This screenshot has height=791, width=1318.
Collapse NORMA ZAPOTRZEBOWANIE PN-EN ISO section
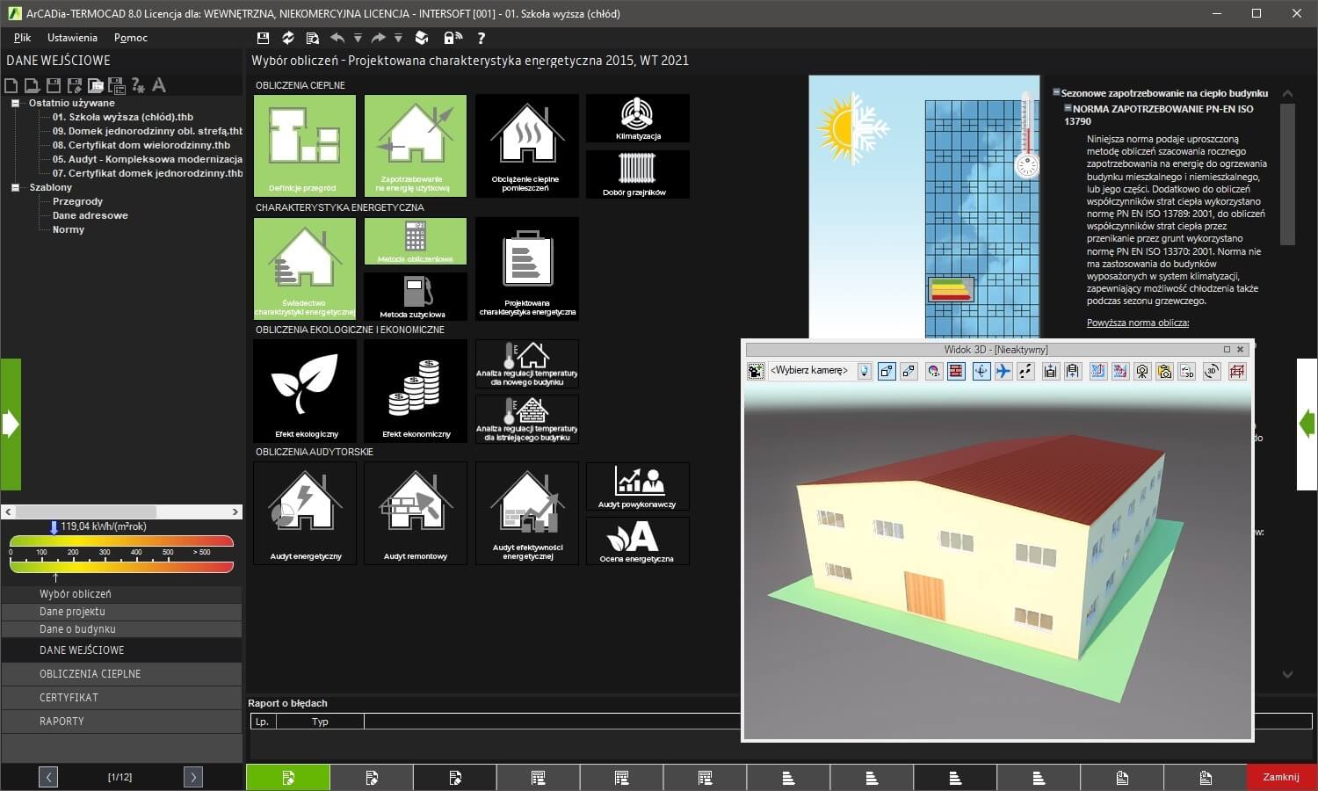tap(1068, 108)
